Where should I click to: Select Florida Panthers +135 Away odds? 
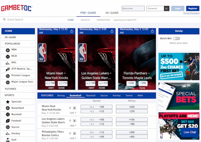click(131, 83)
